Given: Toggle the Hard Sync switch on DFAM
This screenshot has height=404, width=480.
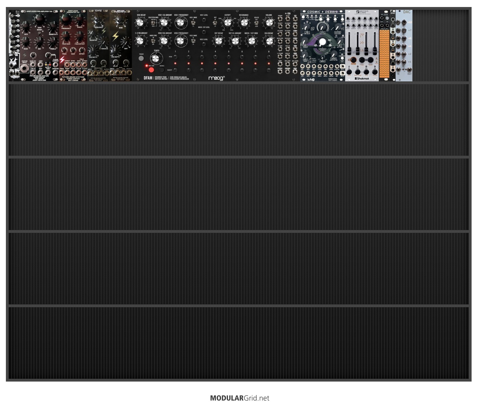Looking at the screenshot, I should tap(153, 41).
